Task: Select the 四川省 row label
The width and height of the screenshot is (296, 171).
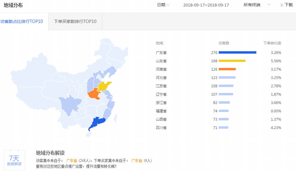Action: [x=161, y=128]
